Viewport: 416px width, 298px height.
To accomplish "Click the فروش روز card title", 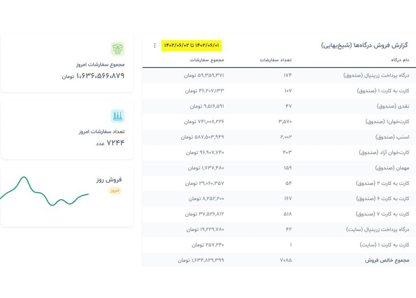I will tap(109, 179).
